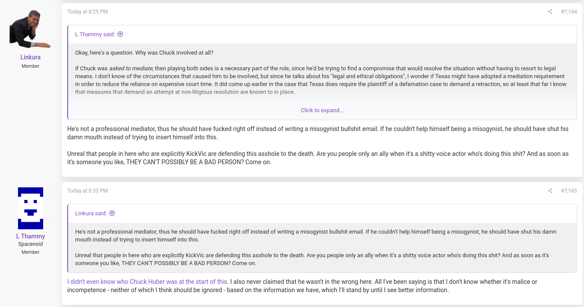Screen dimensions: 584x307
Task: Open post number #7,165 permalink
Action: pyautogui.click(x=569, y=191)
